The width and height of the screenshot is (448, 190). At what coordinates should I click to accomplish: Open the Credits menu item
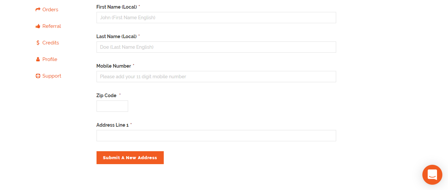point(51,43)
